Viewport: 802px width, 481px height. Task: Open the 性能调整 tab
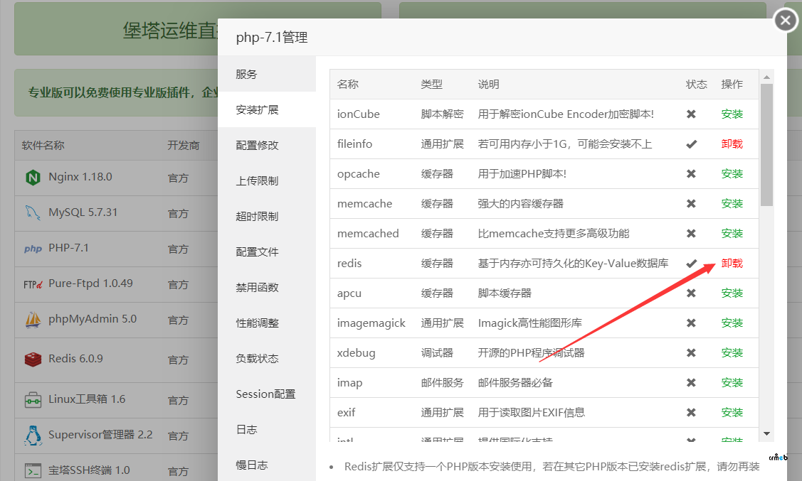pyautogui.click(x=266, y=323)
